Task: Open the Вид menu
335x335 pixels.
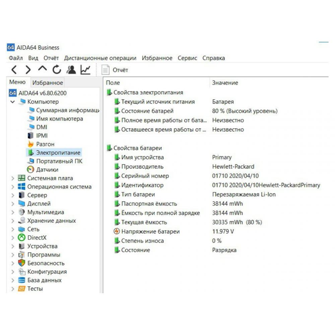Action: pyautogui.click(x=33, y=58)
